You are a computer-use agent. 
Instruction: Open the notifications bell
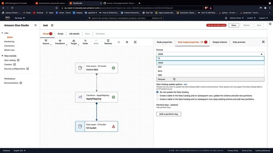tap(226, 18)
